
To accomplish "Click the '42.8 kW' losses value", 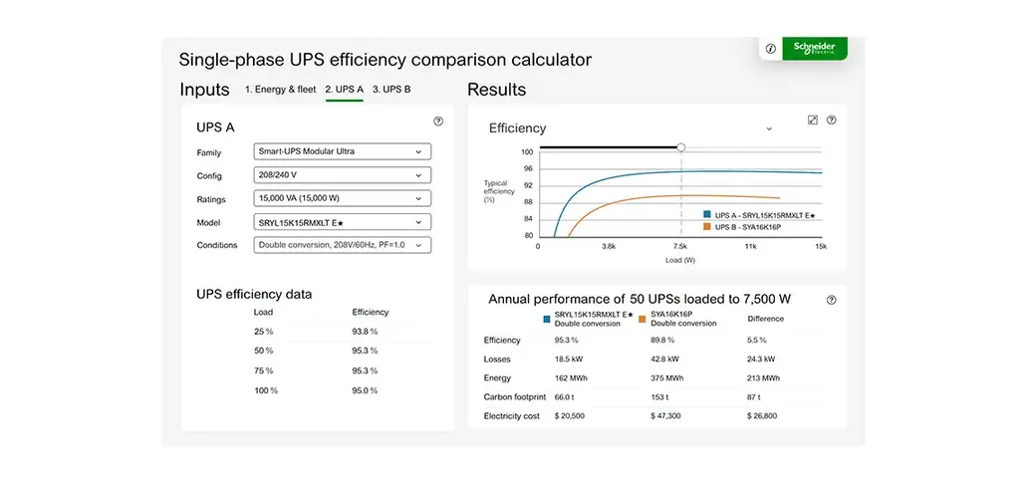I will click(664, 360).
